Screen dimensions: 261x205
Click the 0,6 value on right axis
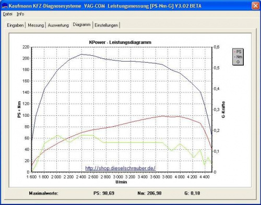(217, 47)
